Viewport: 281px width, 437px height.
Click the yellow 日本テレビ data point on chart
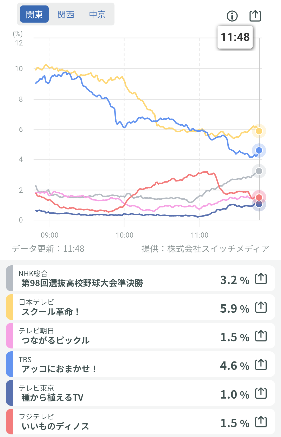[259, 131]
